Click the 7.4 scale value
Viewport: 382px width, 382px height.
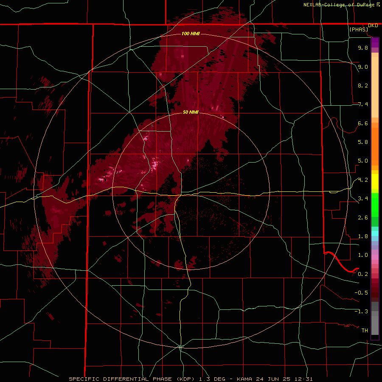click(363, 104)
